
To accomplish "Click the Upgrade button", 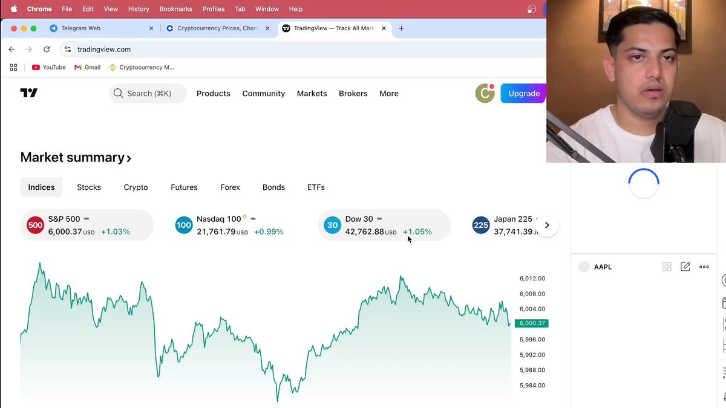I will point(523,94).
